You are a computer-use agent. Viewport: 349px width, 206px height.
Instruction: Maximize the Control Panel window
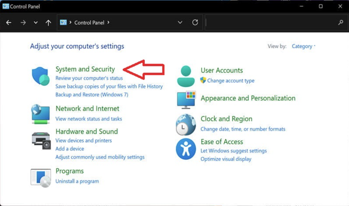click(321, 6)
